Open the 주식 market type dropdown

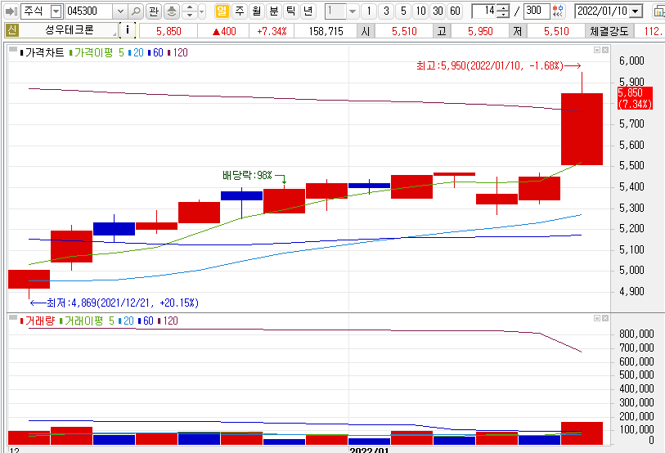(56, 11)
